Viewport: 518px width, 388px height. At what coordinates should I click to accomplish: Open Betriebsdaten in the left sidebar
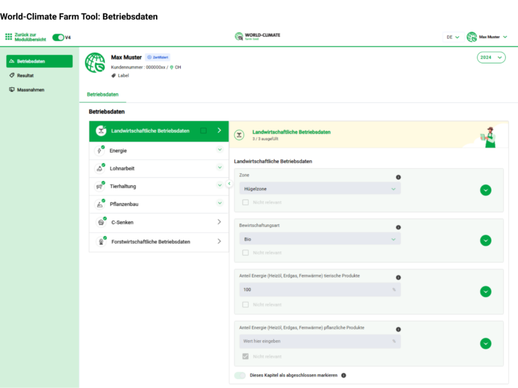click(x=39, y=61)
